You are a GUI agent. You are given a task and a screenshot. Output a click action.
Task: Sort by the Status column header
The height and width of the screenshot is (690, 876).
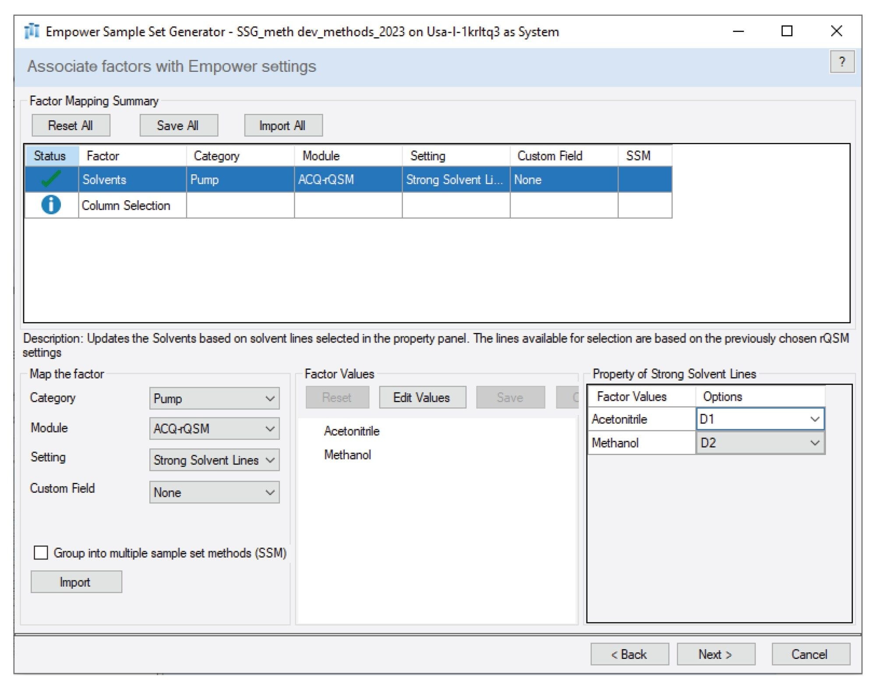(x=52, y=156)
